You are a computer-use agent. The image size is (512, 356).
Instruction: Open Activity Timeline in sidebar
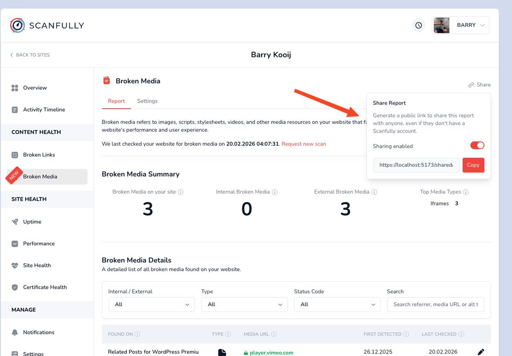[x=44, y=109]
